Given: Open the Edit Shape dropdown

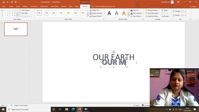Looking at the screenshot, I should coord(25,10).
